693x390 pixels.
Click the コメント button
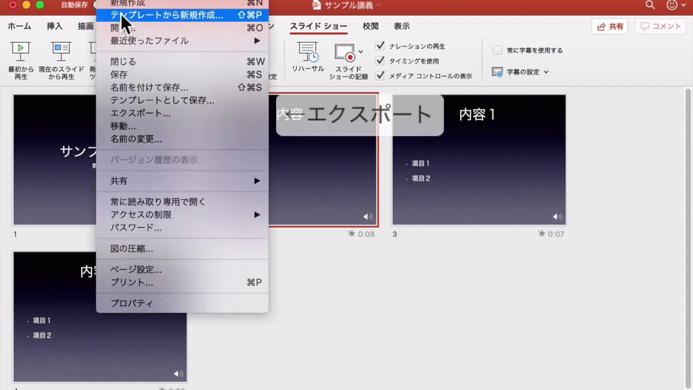coord(660,26)
